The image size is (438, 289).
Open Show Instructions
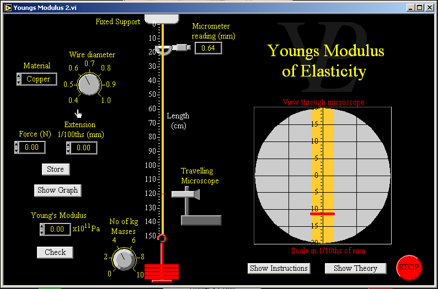tap(279, 268)
